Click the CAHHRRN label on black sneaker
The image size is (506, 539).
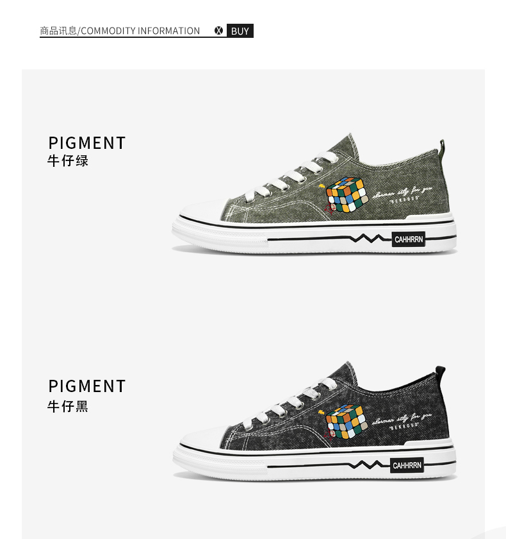(407, 465)
